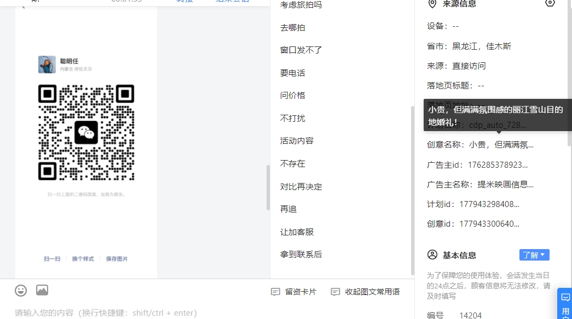Select the quick phrase 要电话
This screenshot has height=319, width=572.
(292, 73)
